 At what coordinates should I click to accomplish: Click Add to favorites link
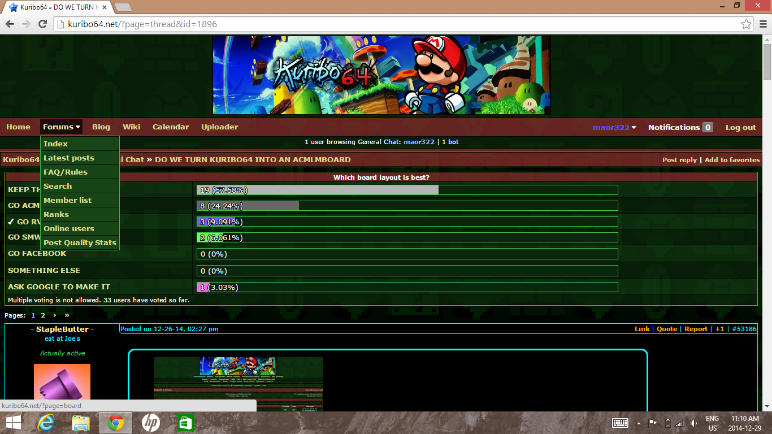[732, 160]
